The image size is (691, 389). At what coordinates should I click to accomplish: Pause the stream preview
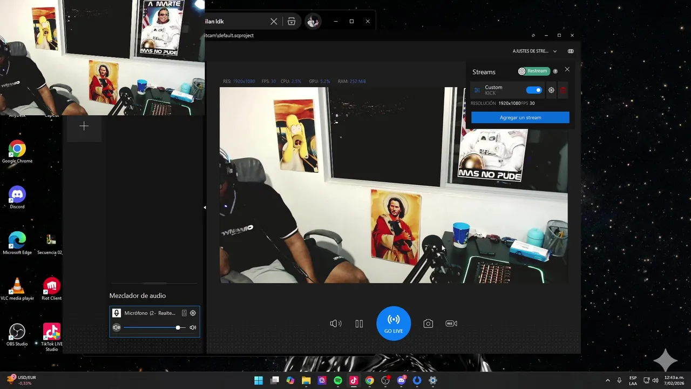359,324
